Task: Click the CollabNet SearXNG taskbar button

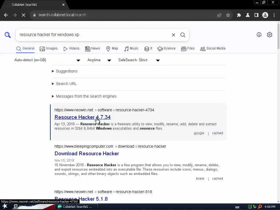Action: 76,207
